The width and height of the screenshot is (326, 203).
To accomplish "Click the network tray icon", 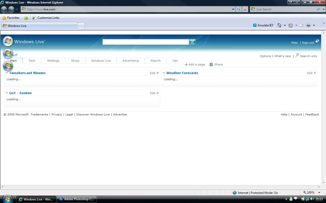I will (x=307, y=199).
